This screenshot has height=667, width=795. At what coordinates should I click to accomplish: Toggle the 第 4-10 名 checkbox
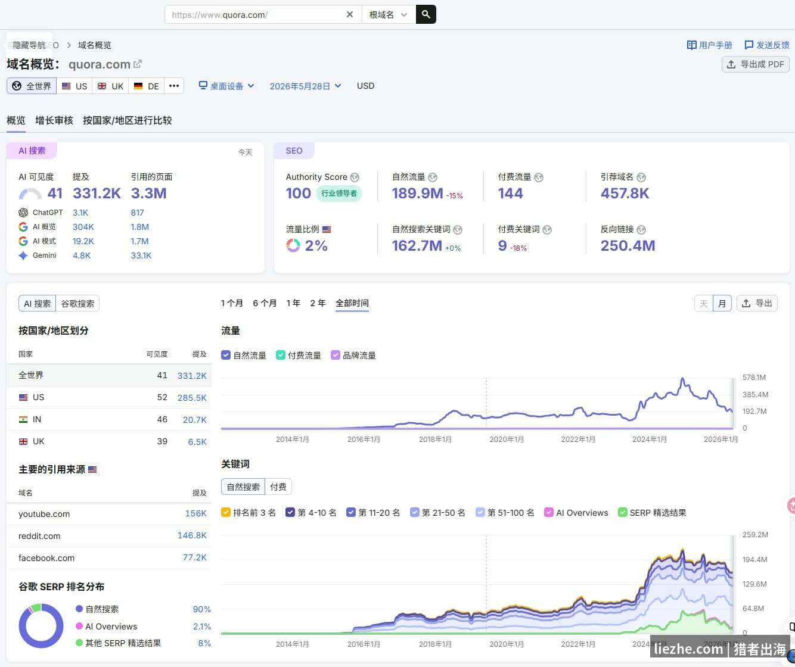point(291,512)
